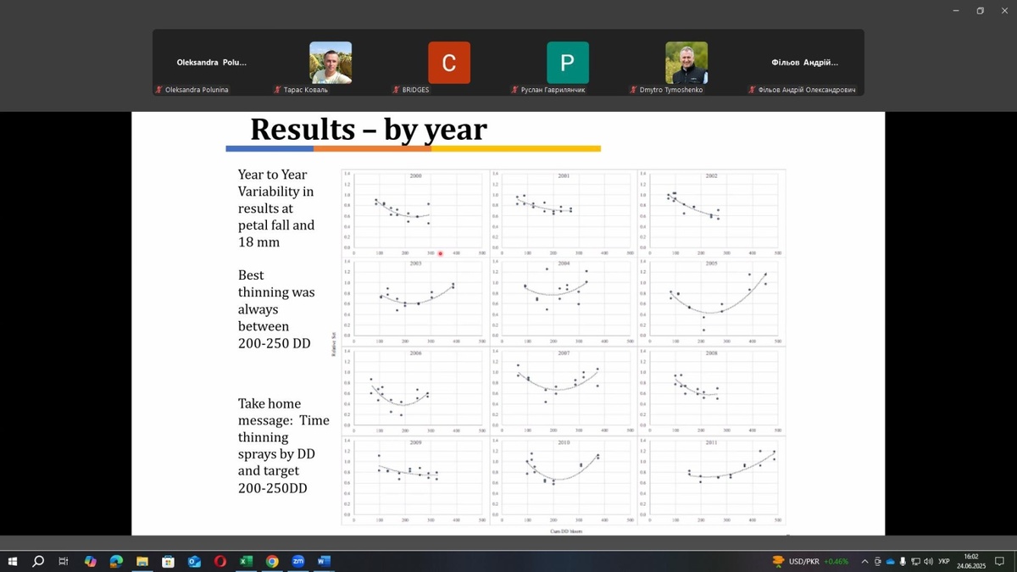Select Тарас Коваль participant video tile
This screenshot has height=572, width=1017.
(331, 64)
